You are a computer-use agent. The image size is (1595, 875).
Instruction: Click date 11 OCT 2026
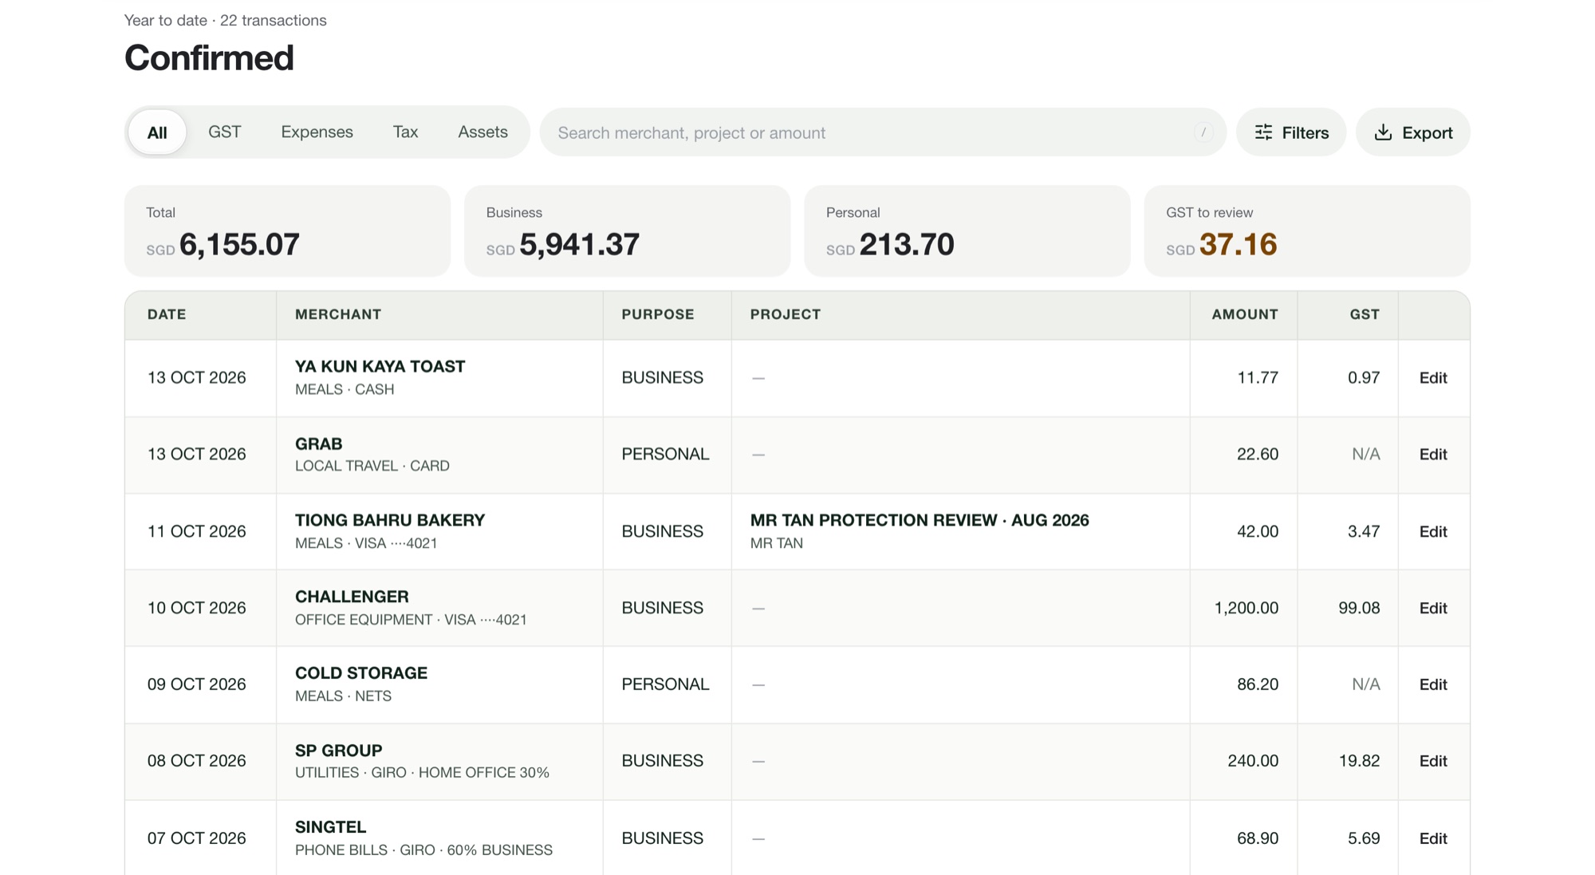pyautogui.click(x=196, y=532)
